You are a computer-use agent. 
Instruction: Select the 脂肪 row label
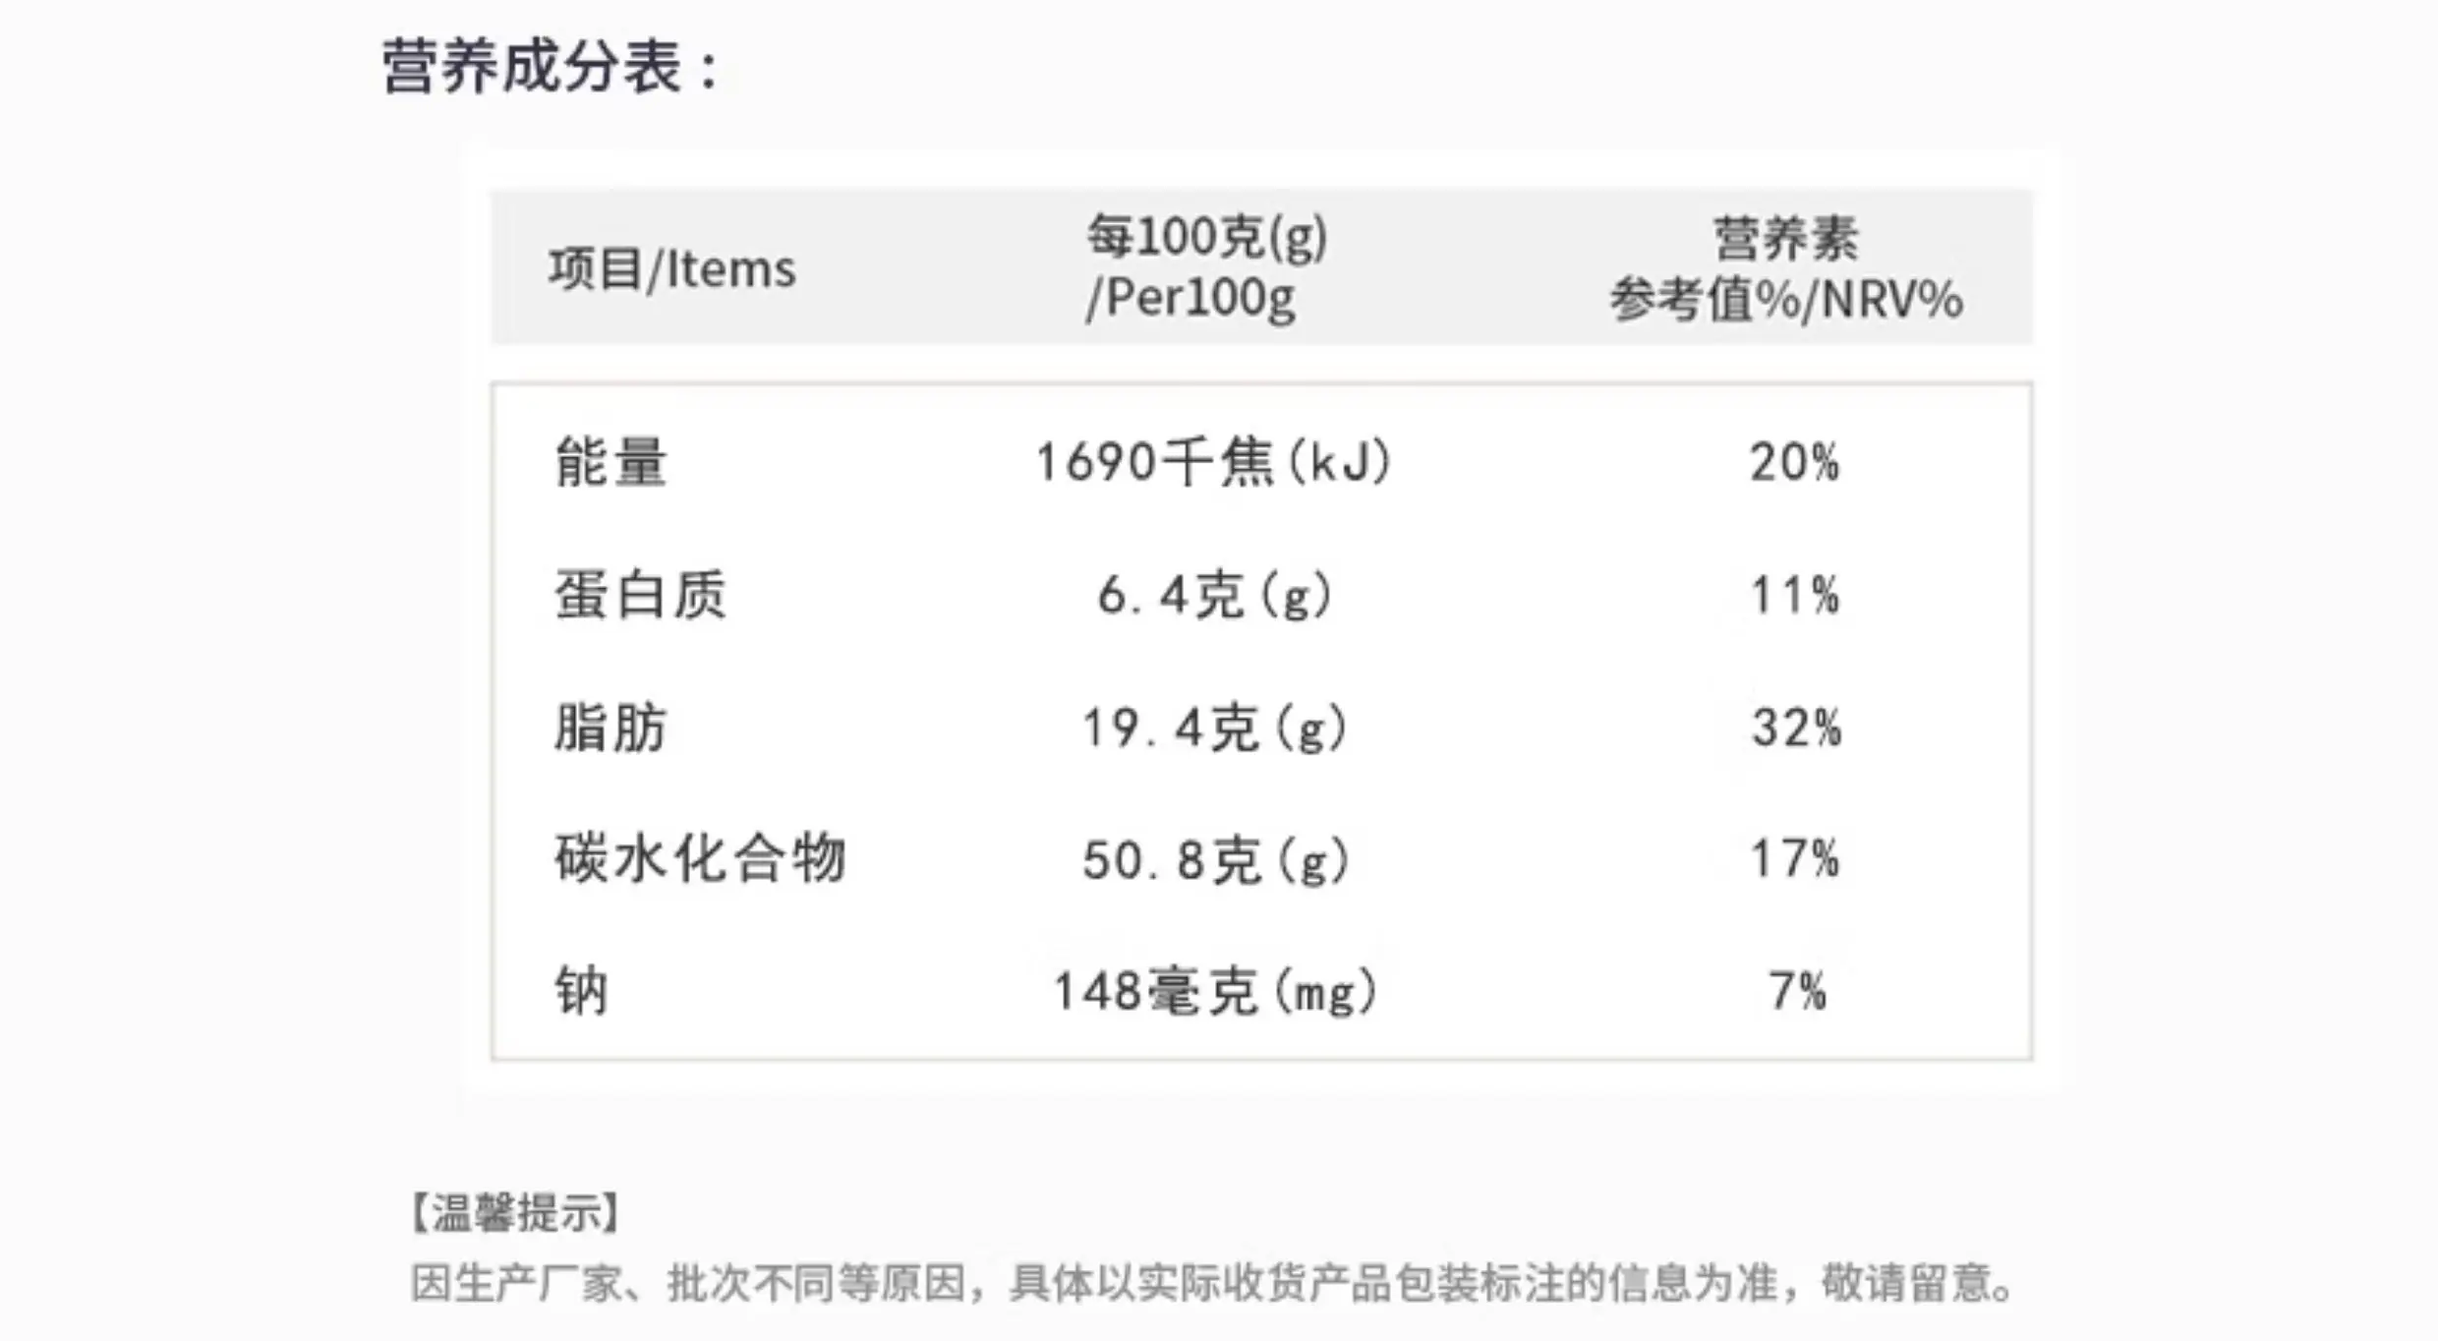611,728
